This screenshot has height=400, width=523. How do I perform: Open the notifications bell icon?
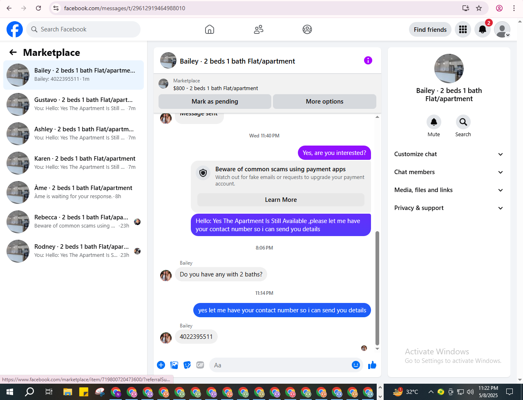pos(483,29)
